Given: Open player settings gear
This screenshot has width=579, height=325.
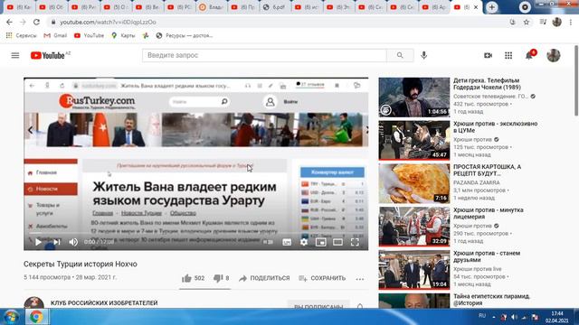Looking at the screenshot, I should click(x=304, y=242).
